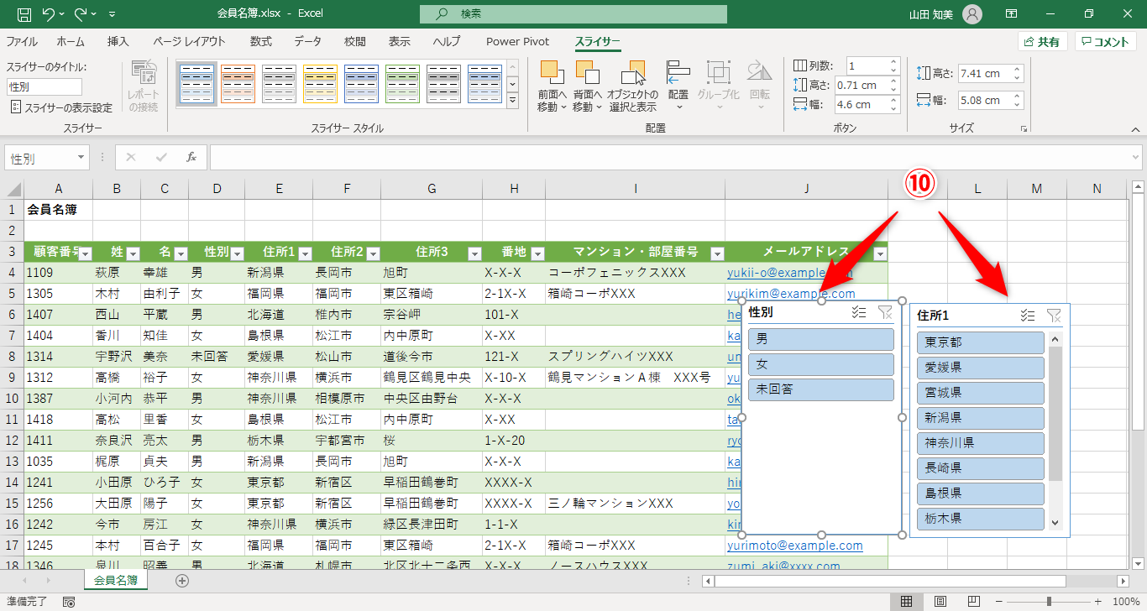Open the 住所1 column filter dropdown
Viewport: 1147px width, 611px height.
click(x=305, y=253)
